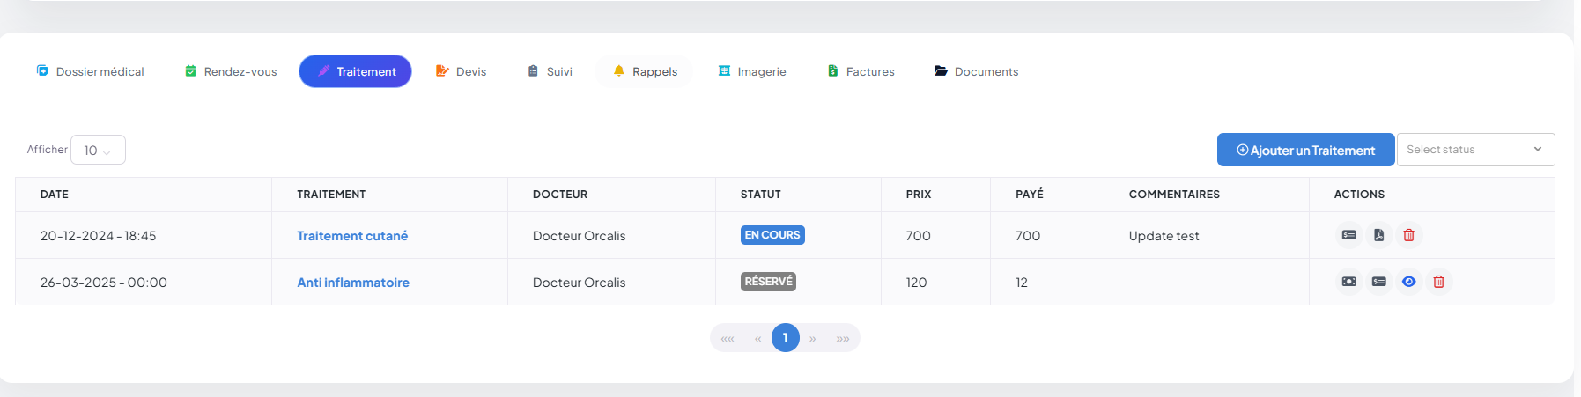Open the Anti inflammatoire treatment link

click(x=353, y=283)
